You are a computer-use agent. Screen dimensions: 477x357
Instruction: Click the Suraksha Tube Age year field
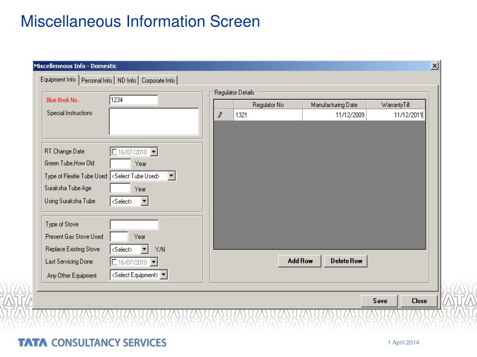[x=121, y=188]
